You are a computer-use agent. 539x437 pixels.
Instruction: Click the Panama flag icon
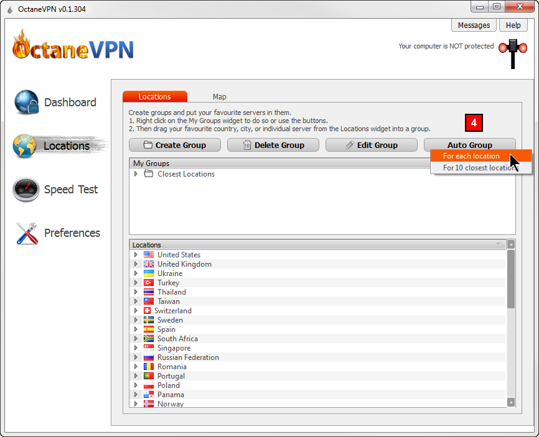click(x=149, y=395)
